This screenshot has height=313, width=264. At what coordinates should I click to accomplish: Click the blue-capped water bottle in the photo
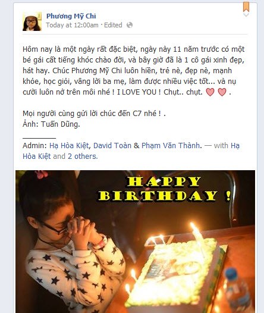pos(238,290)
